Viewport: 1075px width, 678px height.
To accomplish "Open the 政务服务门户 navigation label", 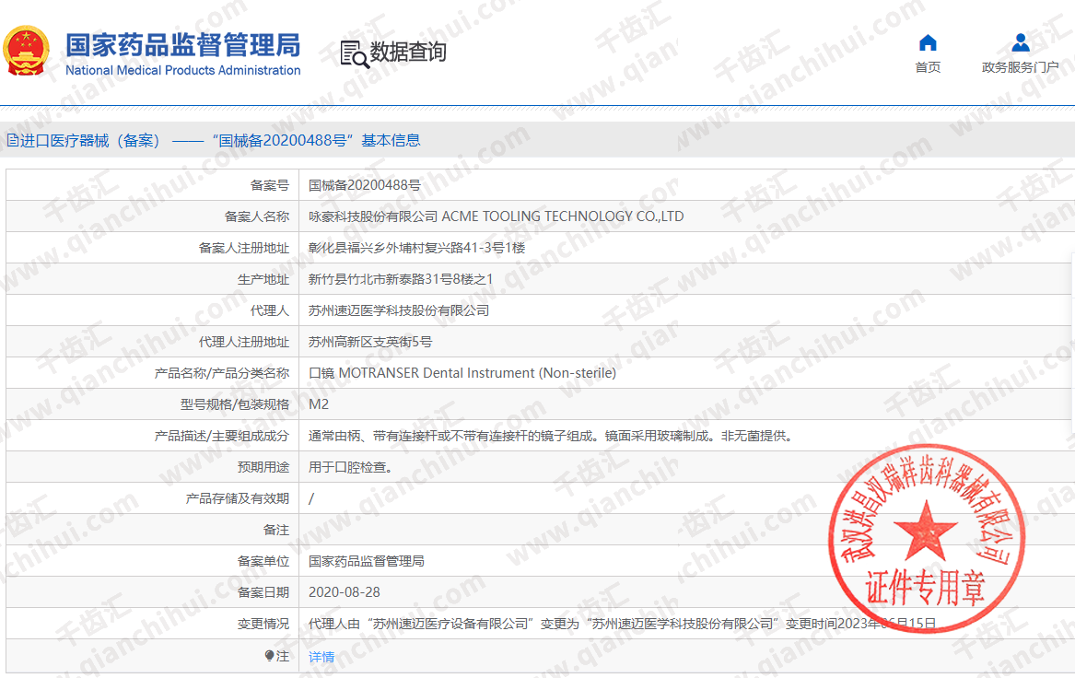I will [1020, 67].
